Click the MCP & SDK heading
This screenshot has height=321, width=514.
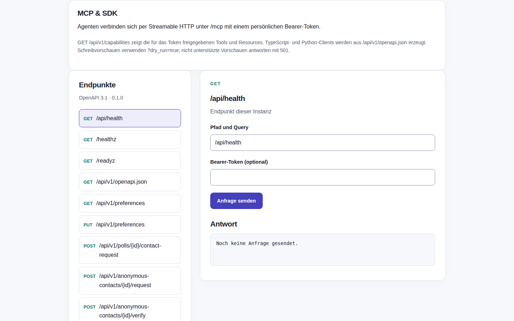pos(97,13)
